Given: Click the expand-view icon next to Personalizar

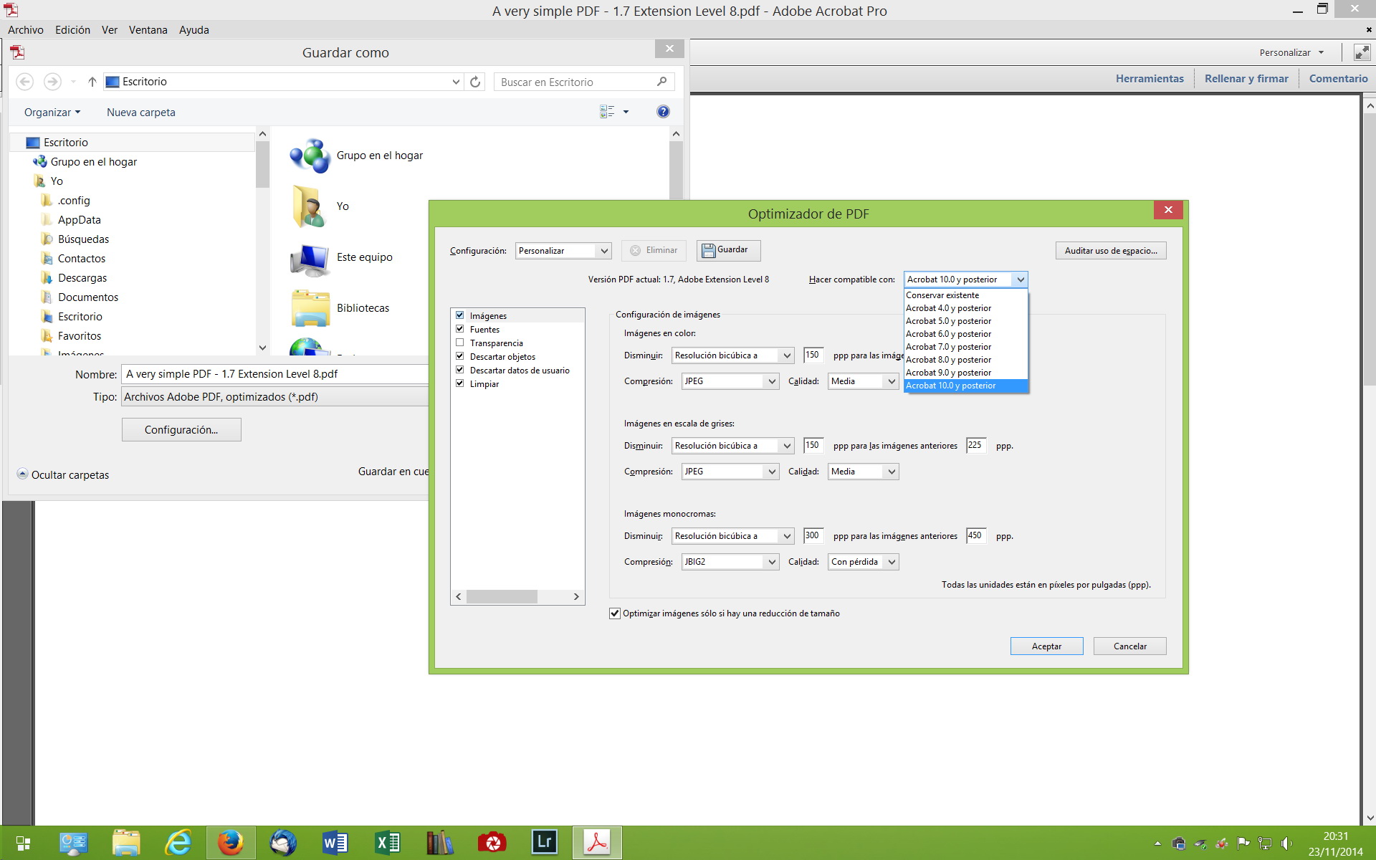Looking at the screenshot, I should point(1361,52).
